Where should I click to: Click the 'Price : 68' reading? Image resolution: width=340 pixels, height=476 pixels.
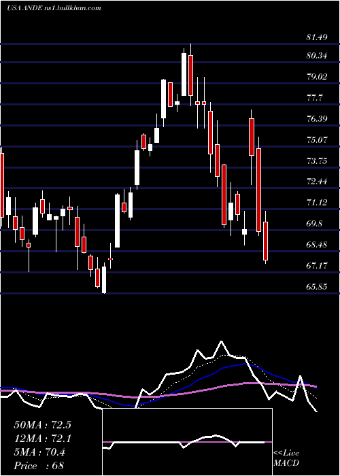click(39, 466)
